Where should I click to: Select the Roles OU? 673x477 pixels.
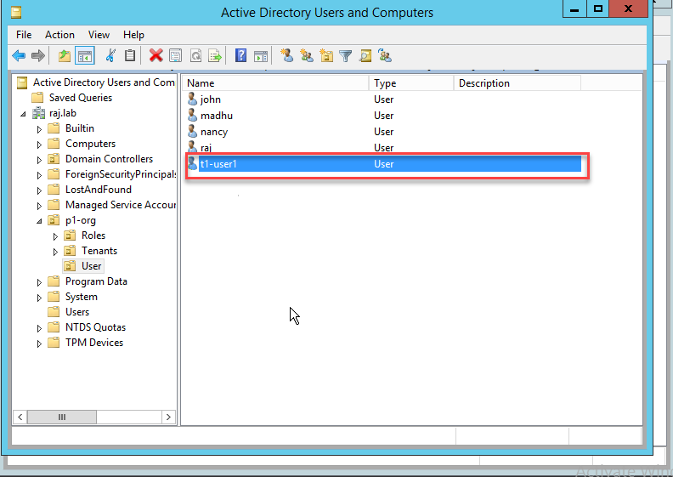pyautogui.click(x=93, y=236)
